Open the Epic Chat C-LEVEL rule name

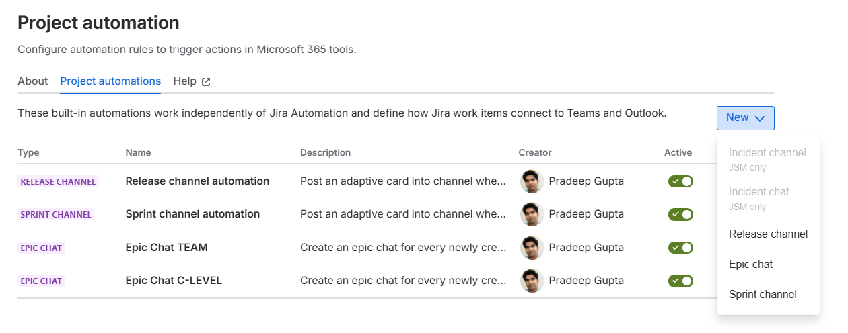174,281
